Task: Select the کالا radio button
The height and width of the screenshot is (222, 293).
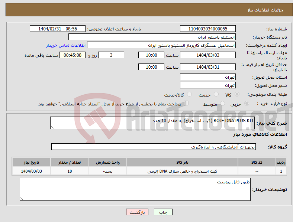Action: (x=237, y=94)
